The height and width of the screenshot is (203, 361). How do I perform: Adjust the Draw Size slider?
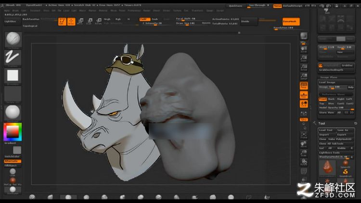188,24
